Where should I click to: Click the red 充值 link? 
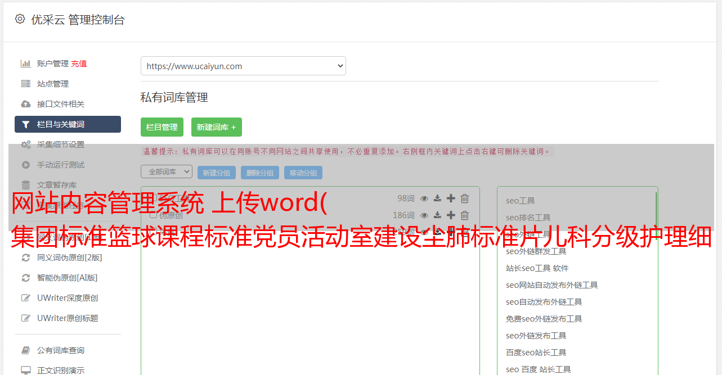[x=79, y=64]
